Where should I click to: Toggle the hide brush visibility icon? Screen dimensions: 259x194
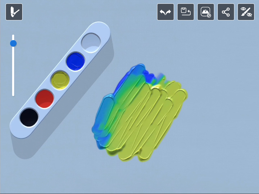point(246,12)
